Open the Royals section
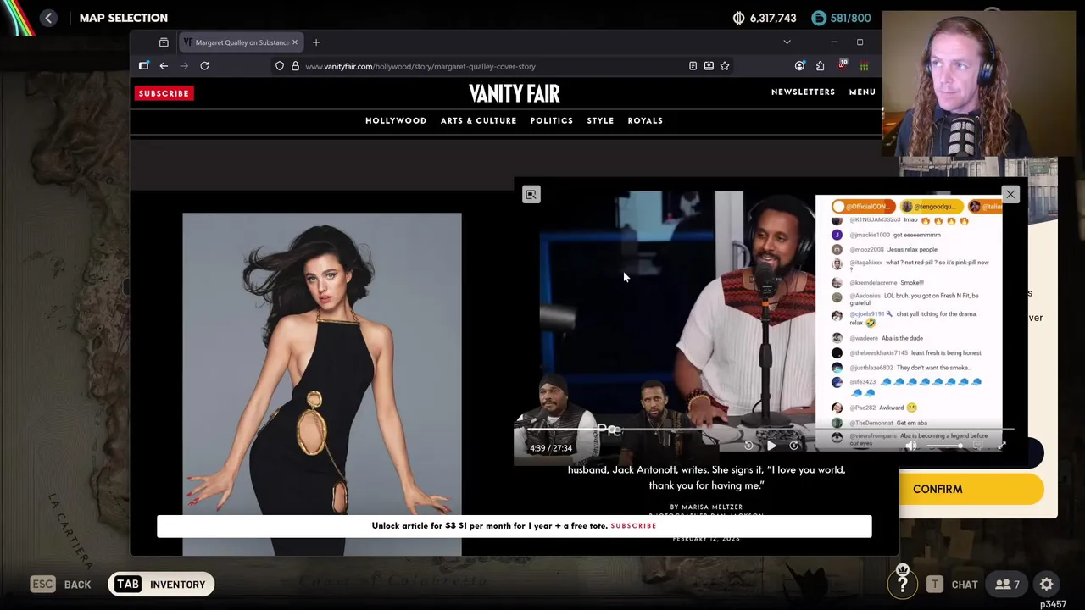This screenshot has height=610, width=1085. click(x=645, y=120)
